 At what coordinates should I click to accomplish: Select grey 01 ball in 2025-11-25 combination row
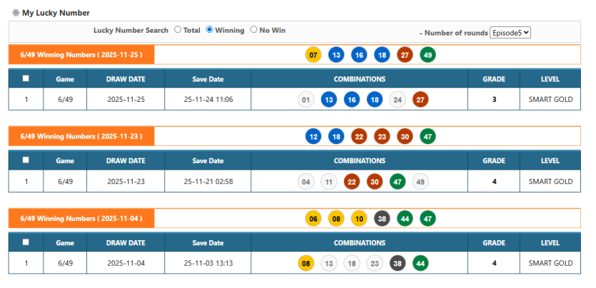(305, 100)
